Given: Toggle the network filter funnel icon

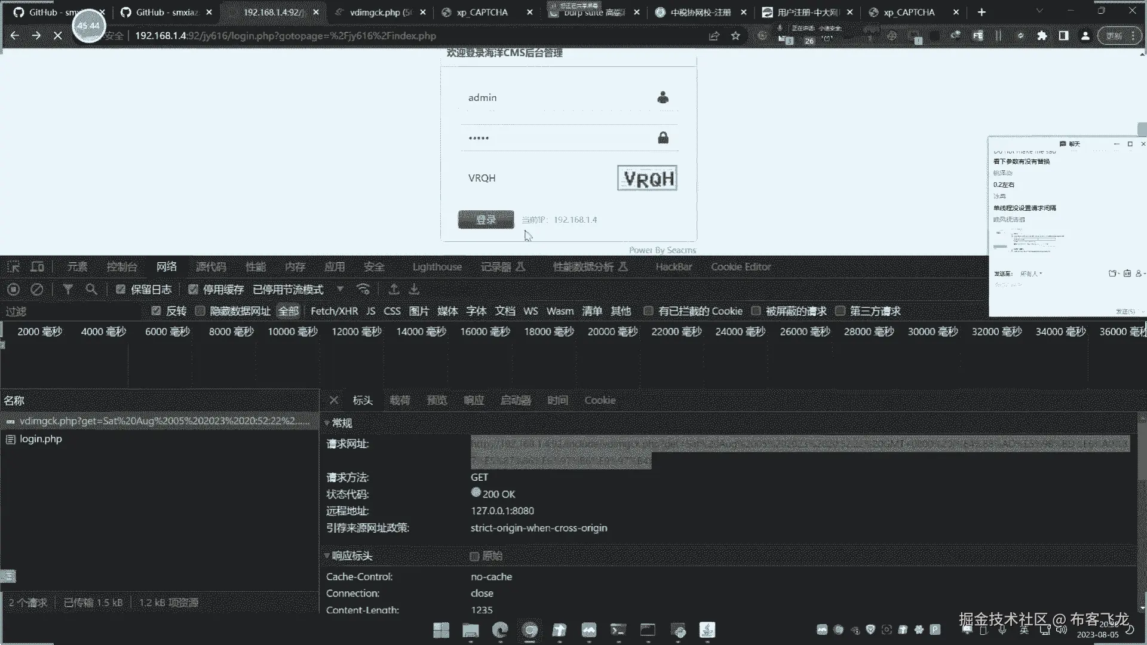Looking at the screenshot, I should 68,290.
